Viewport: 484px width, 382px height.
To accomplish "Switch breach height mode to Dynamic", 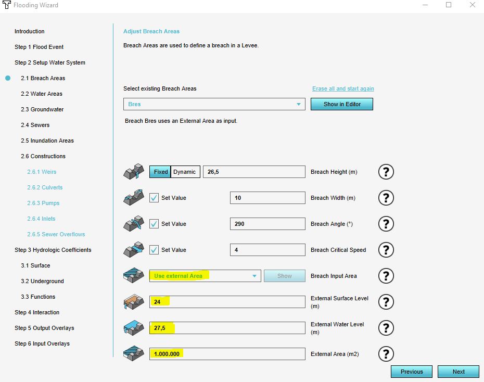I will [x=185, y=172].
